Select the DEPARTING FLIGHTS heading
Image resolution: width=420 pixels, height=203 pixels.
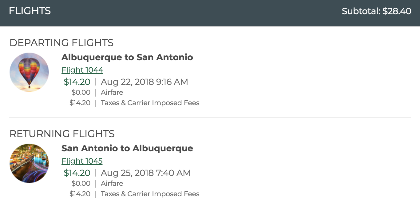61,43
